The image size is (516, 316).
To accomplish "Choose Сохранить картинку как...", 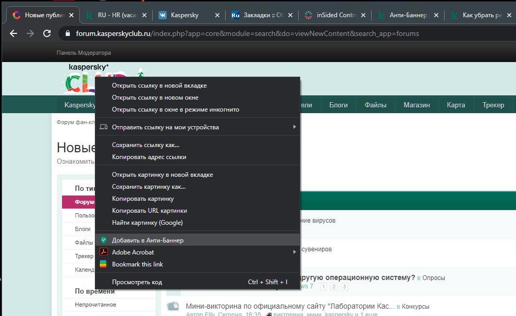I will coord(198,187).
